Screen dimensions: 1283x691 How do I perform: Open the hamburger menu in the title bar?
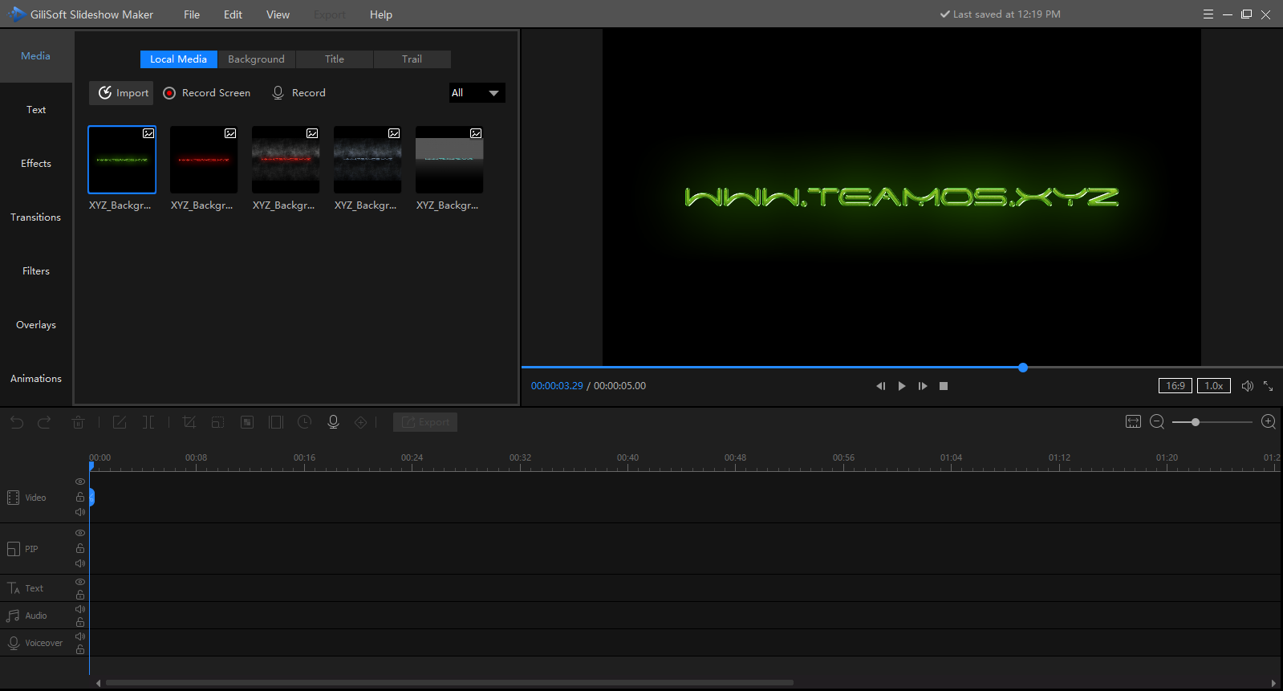click(1208, 14)
